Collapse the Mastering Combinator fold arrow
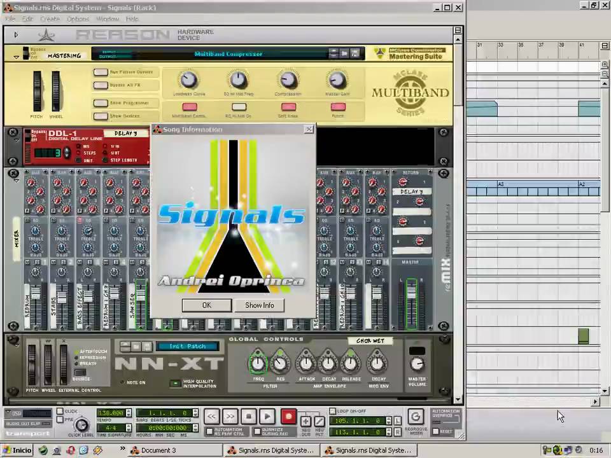The width and height of the screenshot is (611, 458). pos(16,57)
